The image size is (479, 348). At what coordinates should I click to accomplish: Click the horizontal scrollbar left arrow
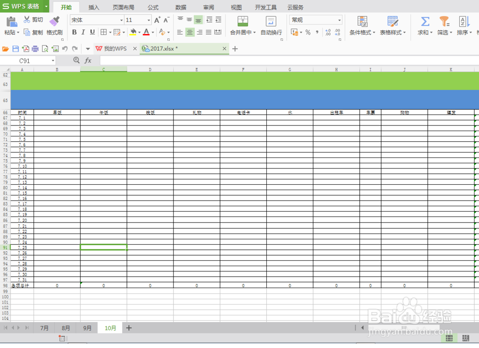point(362,327)
